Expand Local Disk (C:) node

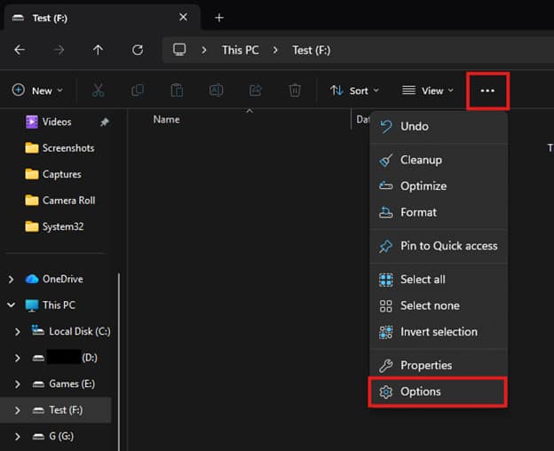(x=18, y=331)
